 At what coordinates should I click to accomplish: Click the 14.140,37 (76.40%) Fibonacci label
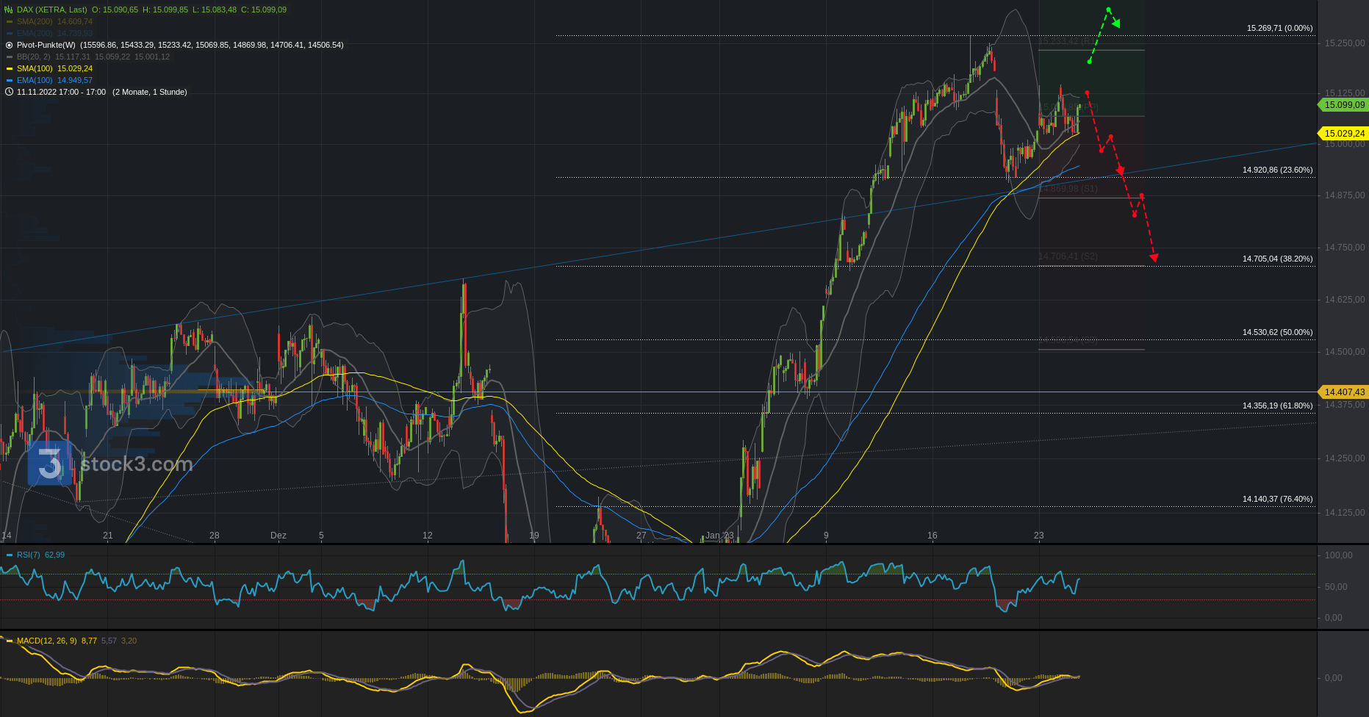(x=1277, y=499)
